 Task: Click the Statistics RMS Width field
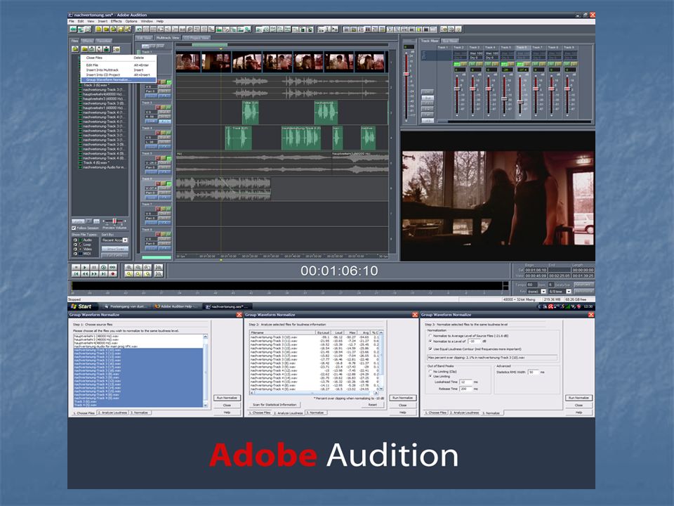click(533, 372)
